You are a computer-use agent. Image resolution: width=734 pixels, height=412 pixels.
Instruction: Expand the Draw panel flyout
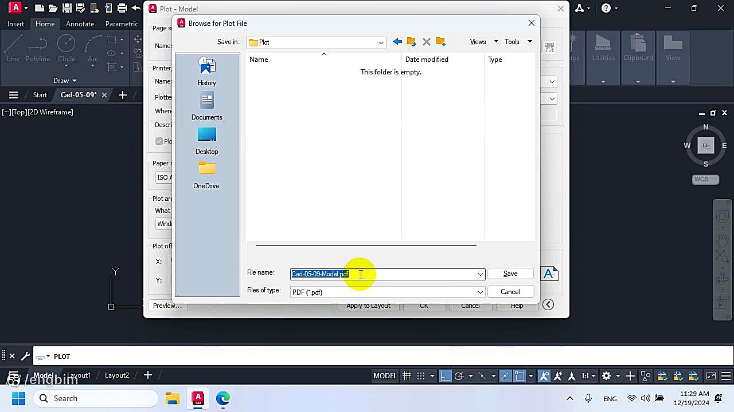[x=65, y=81]
